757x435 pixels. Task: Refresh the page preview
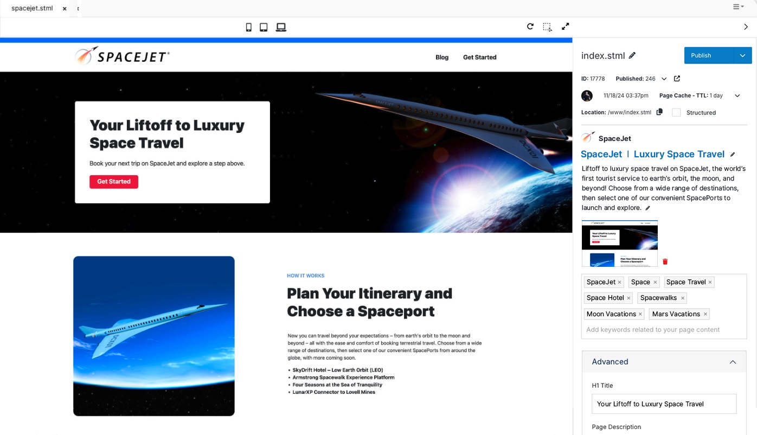(530, 27)
